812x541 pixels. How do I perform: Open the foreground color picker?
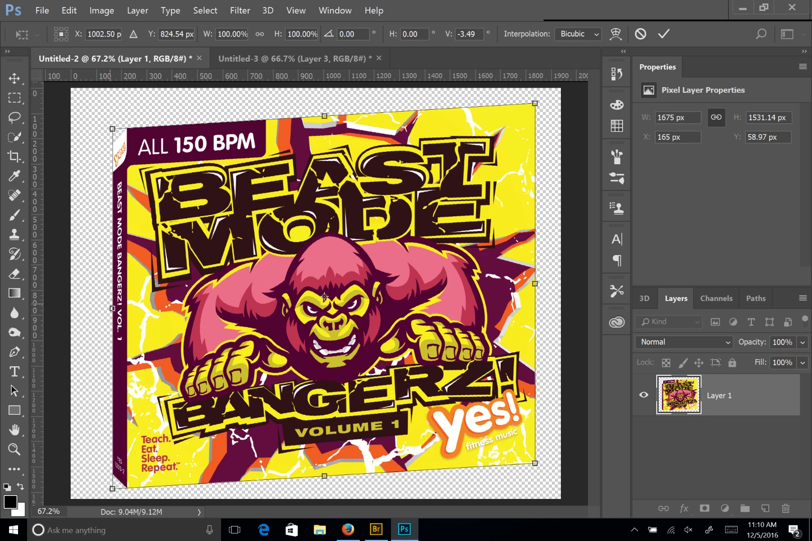[10, 501]
